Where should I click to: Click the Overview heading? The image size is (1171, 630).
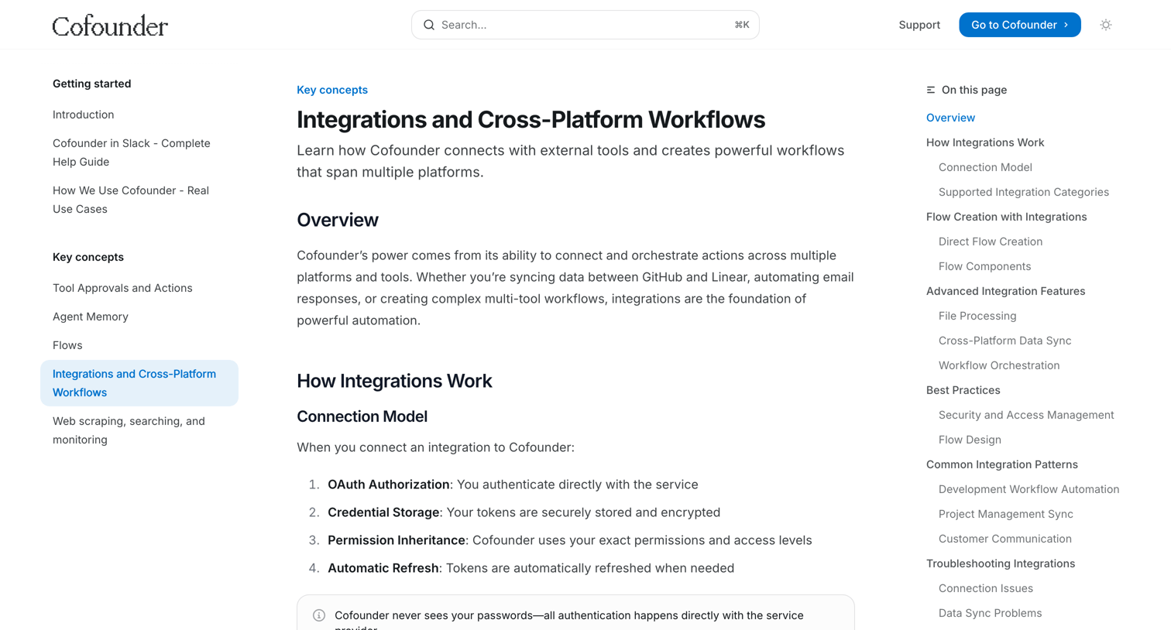(x=338, y=220)
